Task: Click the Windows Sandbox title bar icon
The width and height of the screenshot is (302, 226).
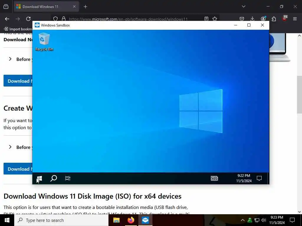Action: (37, 25)
